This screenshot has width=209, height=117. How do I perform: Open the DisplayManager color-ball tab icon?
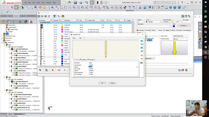pos(25,22)
